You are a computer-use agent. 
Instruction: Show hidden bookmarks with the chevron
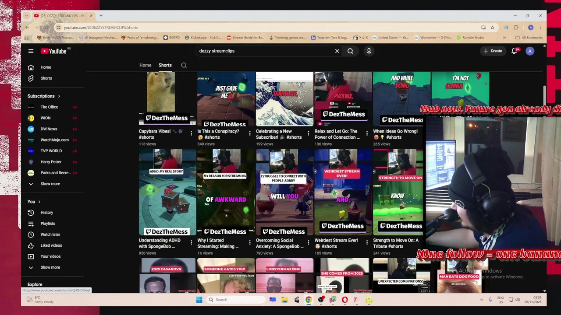click(x=504, y=38)
